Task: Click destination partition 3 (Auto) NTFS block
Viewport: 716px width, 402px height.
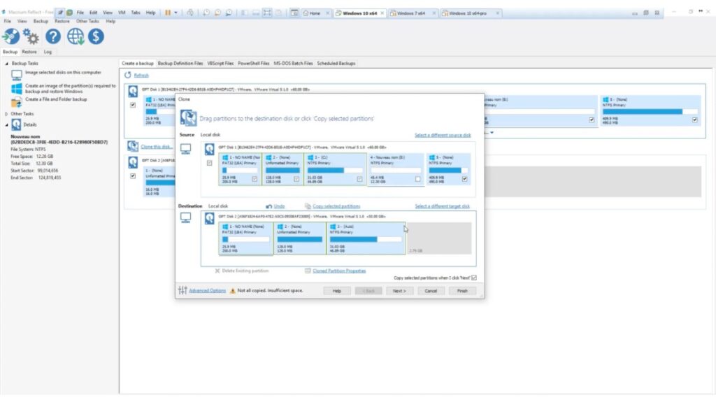Action: click(366, 238)
